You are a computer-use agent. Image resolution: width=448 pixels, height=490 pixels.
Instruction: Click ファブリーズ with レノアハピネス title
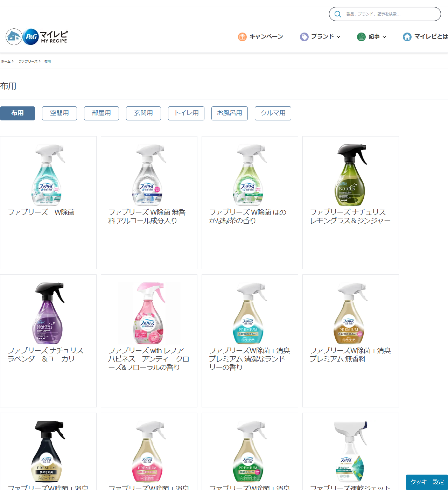[x=149, y=359]
